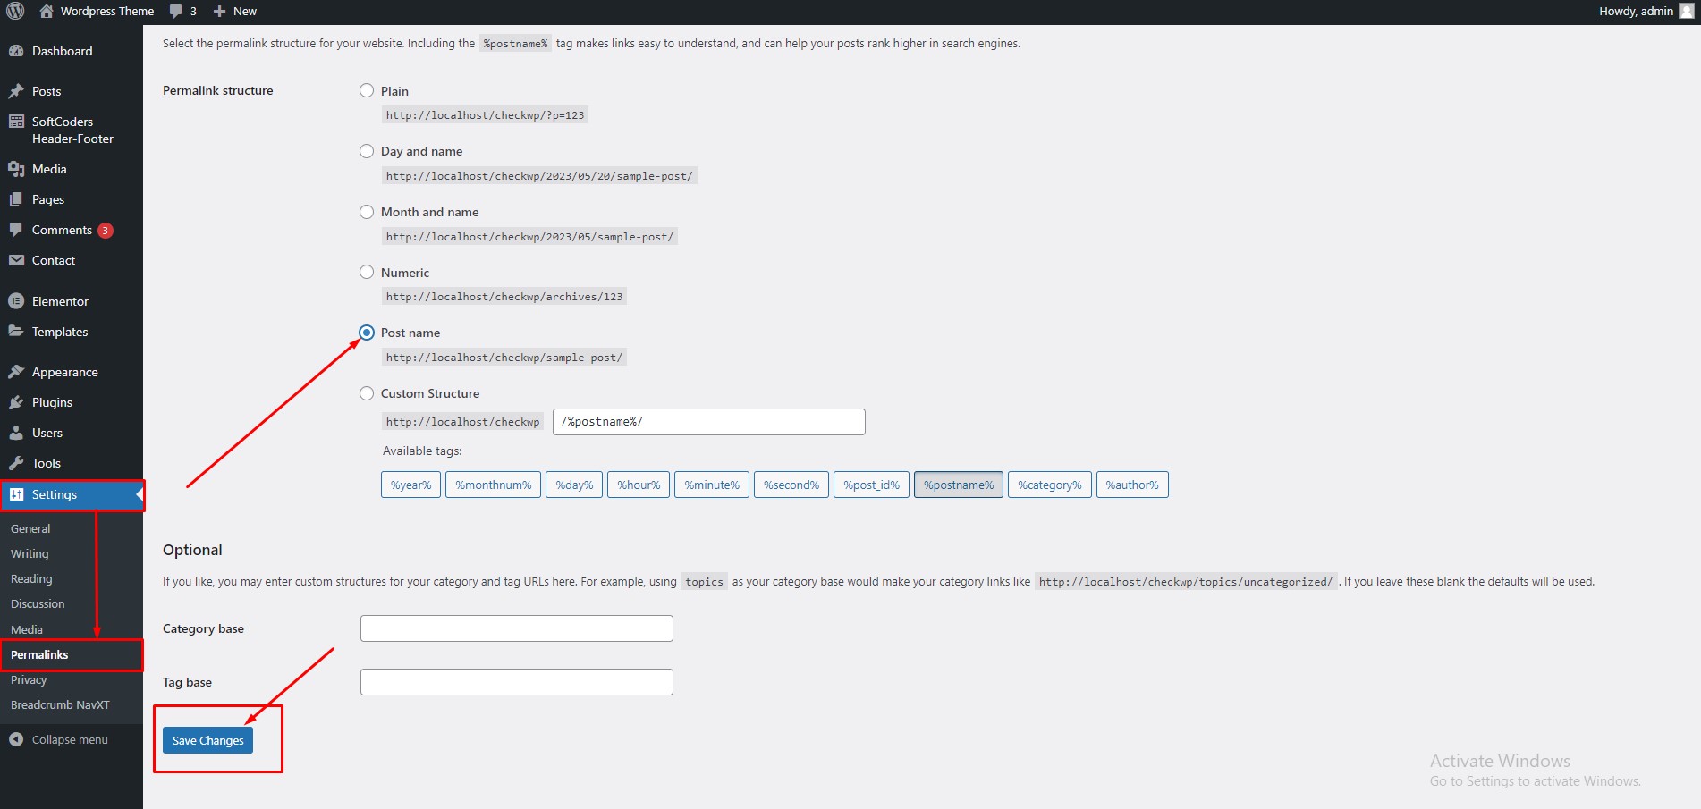This screenshot has height=809, width=1701.
Task: Select the Plain permalink radio button
Action: (x=367, y=90)
